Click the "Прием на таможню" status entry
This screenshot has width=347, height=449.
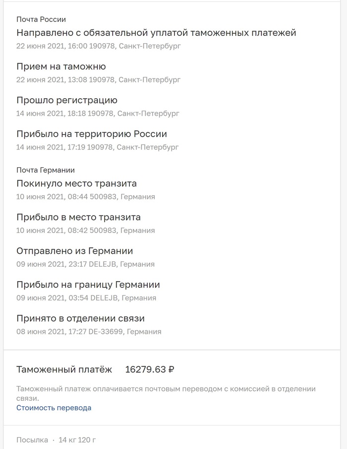[x=61, y=67]
